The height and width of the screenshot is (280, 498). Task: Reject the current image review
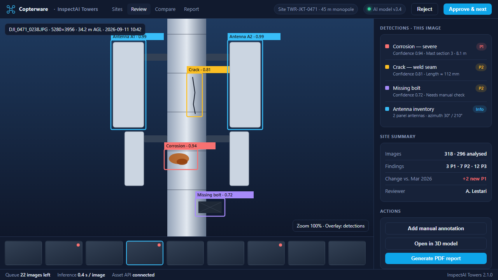pos(424,9)
